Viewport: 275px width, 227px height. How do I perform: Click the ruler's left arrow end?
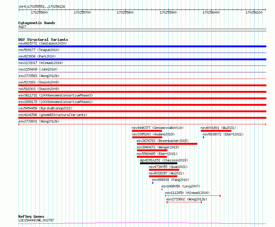point(19,10)
